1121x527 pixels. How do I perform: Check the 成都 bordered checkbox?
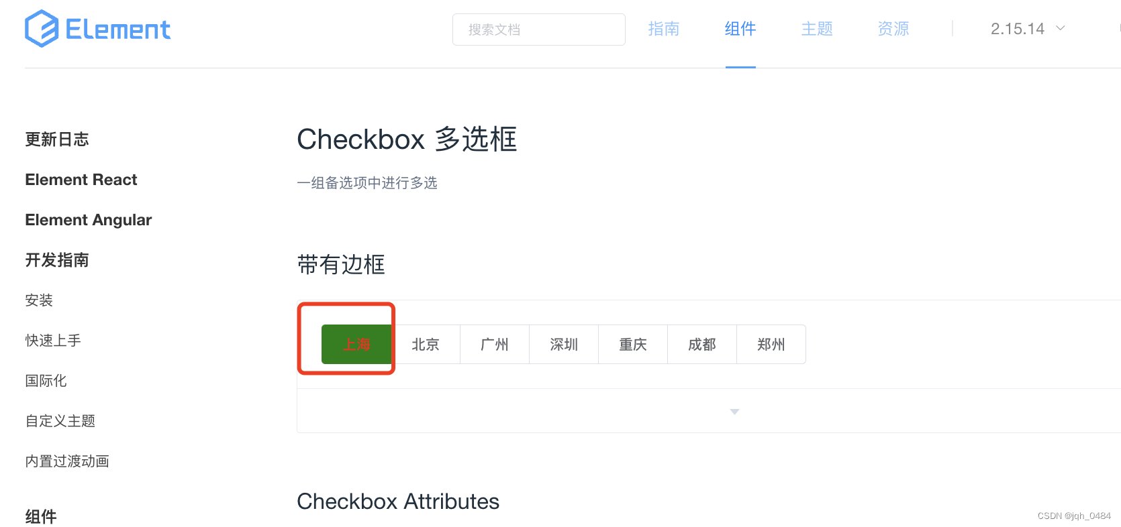pyautogui.click(x=701, y=344)
